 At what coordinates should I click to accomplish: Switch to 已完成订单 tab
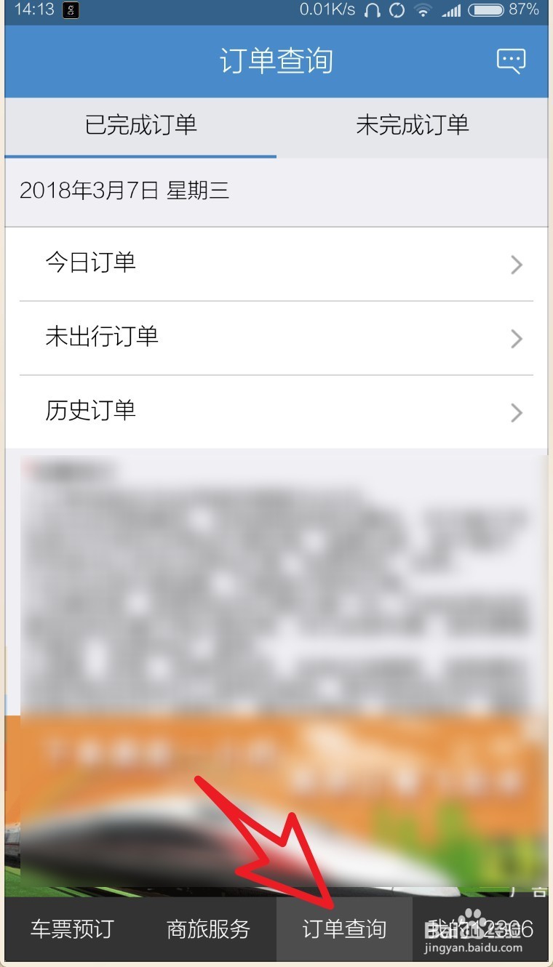coord(140,126)
